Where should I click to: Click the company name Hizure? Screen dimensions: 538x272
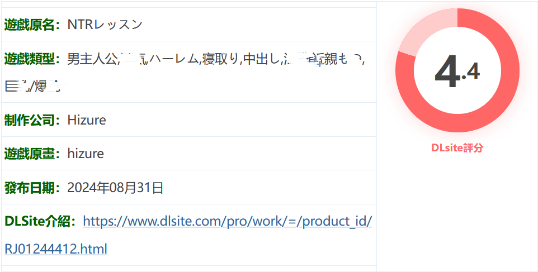tap(87, 120)
